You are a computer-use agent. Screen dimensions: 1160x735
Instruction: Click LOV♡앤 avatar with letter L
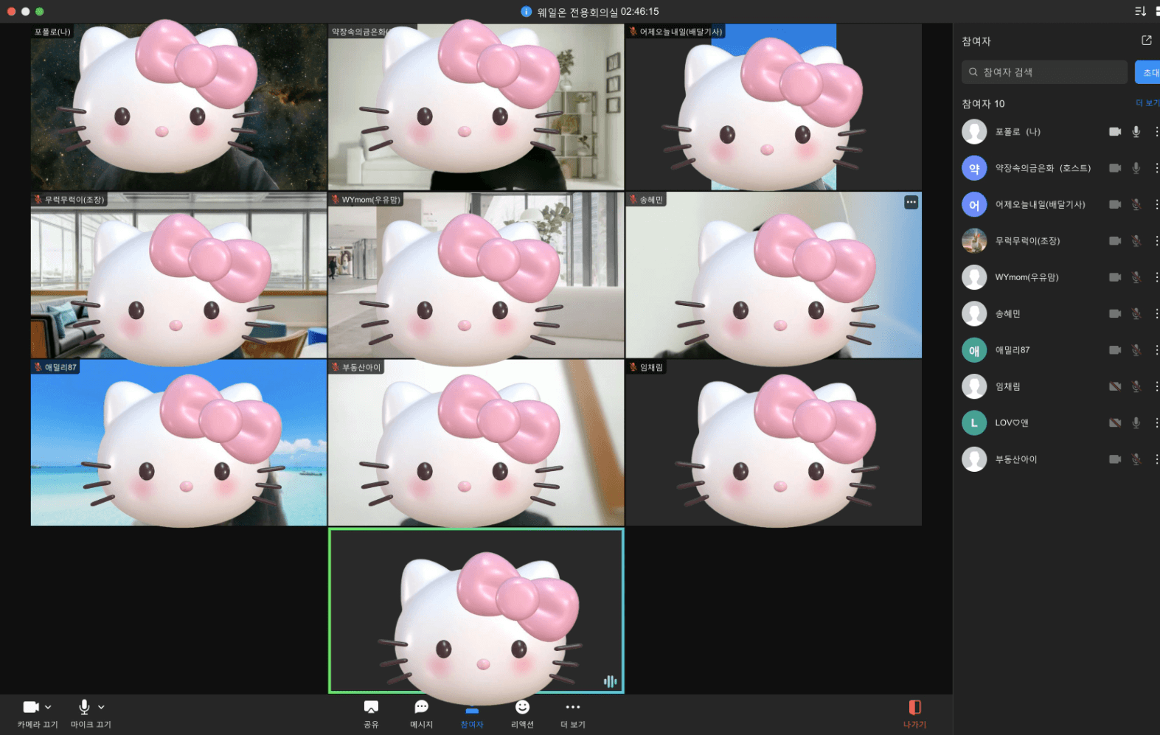[x=974, y=422]
